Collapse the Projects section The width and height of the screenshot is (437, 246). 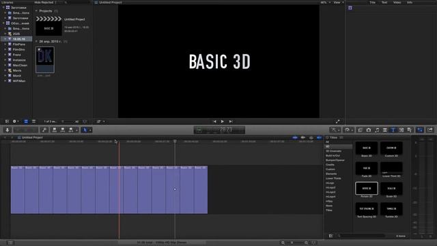point(36,11)
